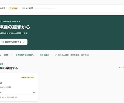The width and height of the screenshot is (124, 103).
Task: Click the 神経の続きから heading
Action: pyautogui.click(x=15, y=27)
